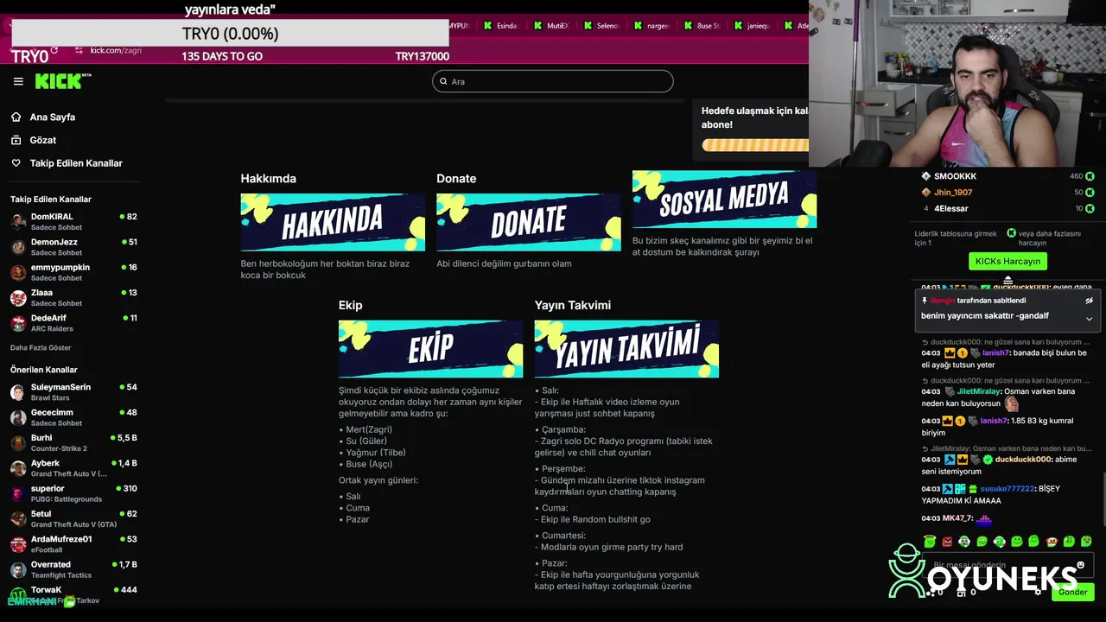1106x622 pixels.
Task: Open Takip Edilen Kanallar in sidebar
Action: pos(76,163)
